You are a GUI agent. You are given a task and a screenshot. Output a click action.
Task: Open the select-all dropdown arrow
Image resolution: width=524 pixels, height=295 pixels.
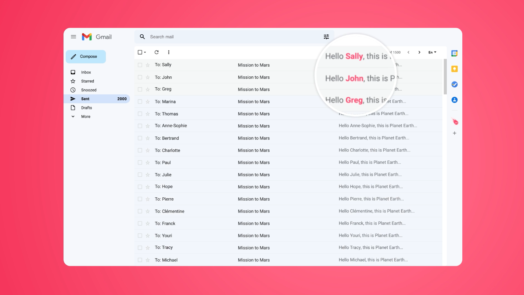coord(145,52)
